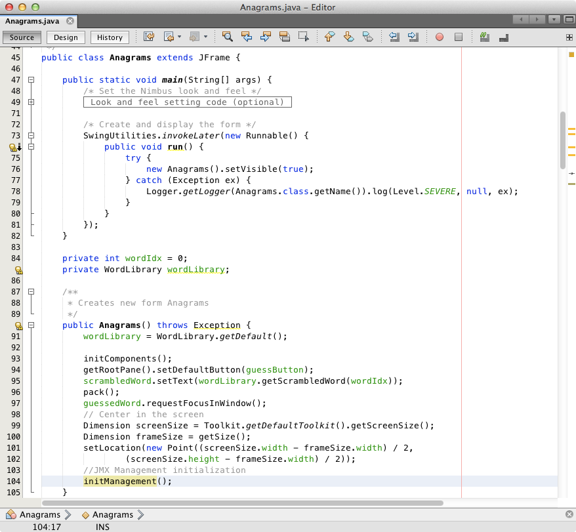This screenshot has width=576, height=532.
Task: Click Find Previous Occurrence toolbar icon
Action: point(247,37)
